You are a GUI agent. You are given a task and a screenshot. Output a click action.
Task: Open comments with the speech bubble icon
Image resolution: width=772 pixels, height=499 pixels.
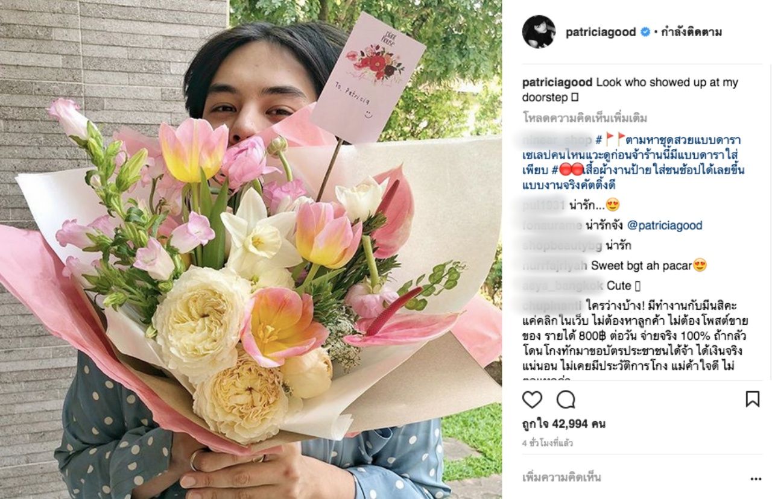(566, 400)
